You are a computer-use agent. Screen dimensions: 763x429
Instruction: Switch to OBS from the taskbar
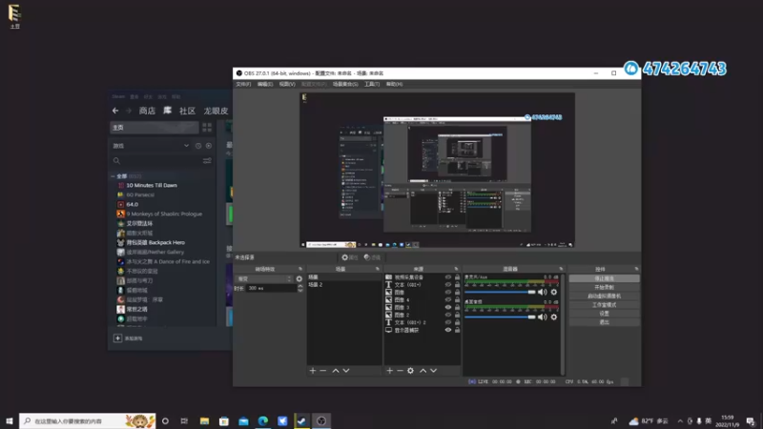coord(321,420)
